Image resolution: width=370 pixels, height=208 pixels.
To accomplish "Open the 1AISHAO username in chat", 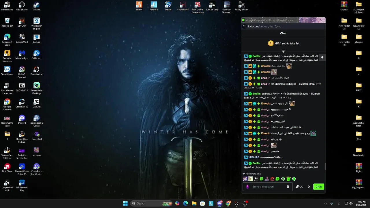I will pyautogui.click(x=254, y=157).
